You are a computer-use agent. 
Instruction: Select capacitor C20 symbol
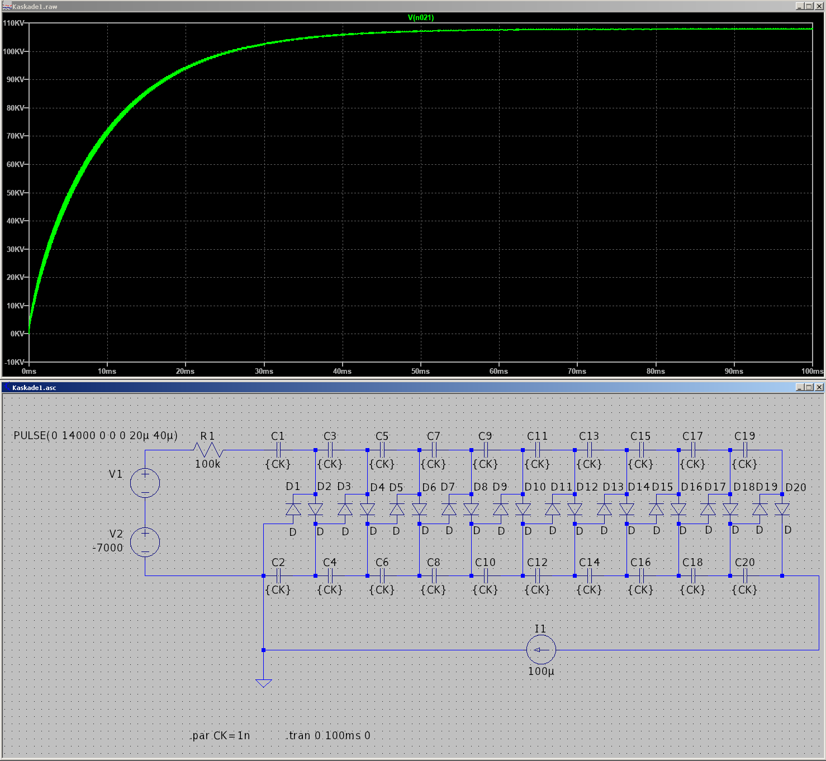[x=744, y=575]
